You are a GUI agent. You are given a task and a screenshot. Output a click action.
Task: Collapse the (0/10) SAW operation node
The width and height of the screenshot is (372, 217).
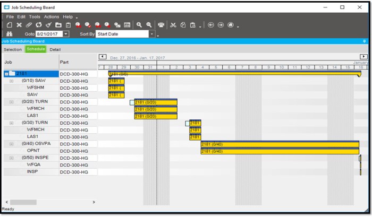pyautogui.click(x=11, y=81)
